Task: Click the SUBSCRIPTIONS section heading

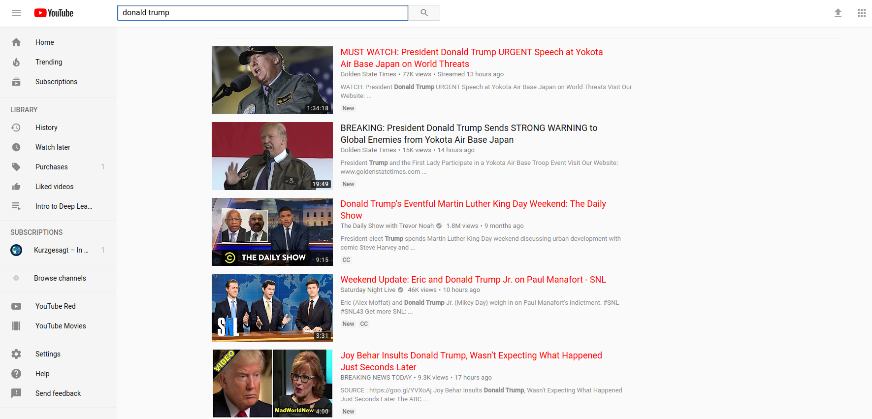Action: click(36, 232)
